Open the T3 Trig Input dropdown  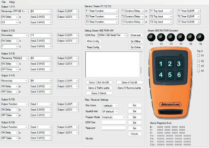(x=161, y=22)
